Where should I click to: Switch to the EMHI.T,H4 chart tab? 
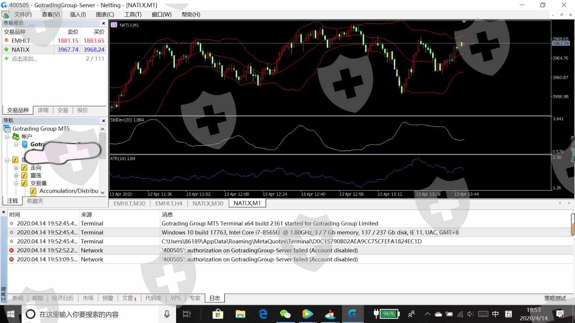[169, 203]
